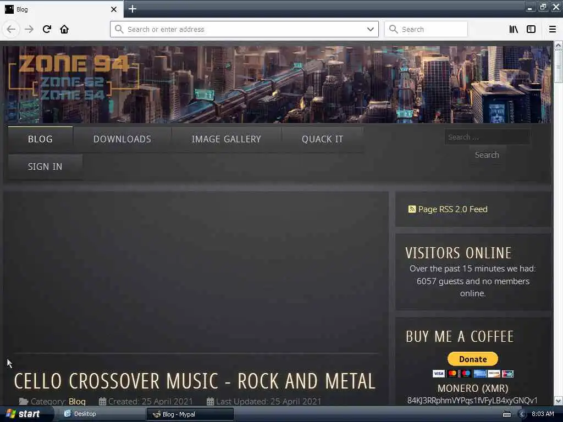Focus the website search field
The height and width of the screenshot is (422, 563).
(487, 137)
